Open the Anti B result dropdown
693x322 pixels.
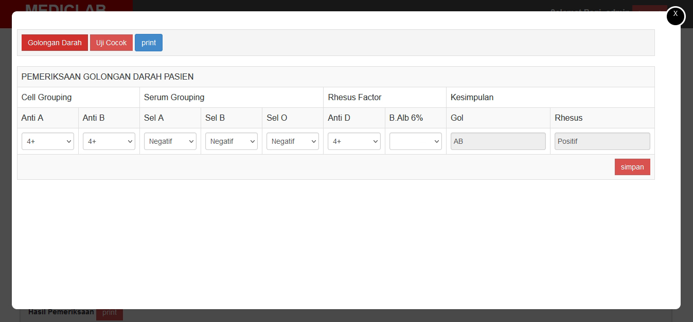click(x=109, y=141)
